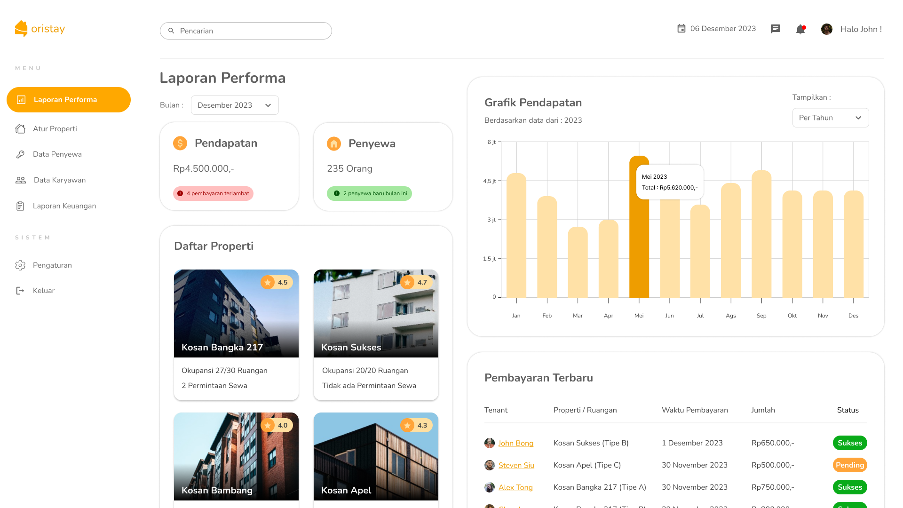Open the Tampilkan Per Tahun dropdown

pos(831,118)
